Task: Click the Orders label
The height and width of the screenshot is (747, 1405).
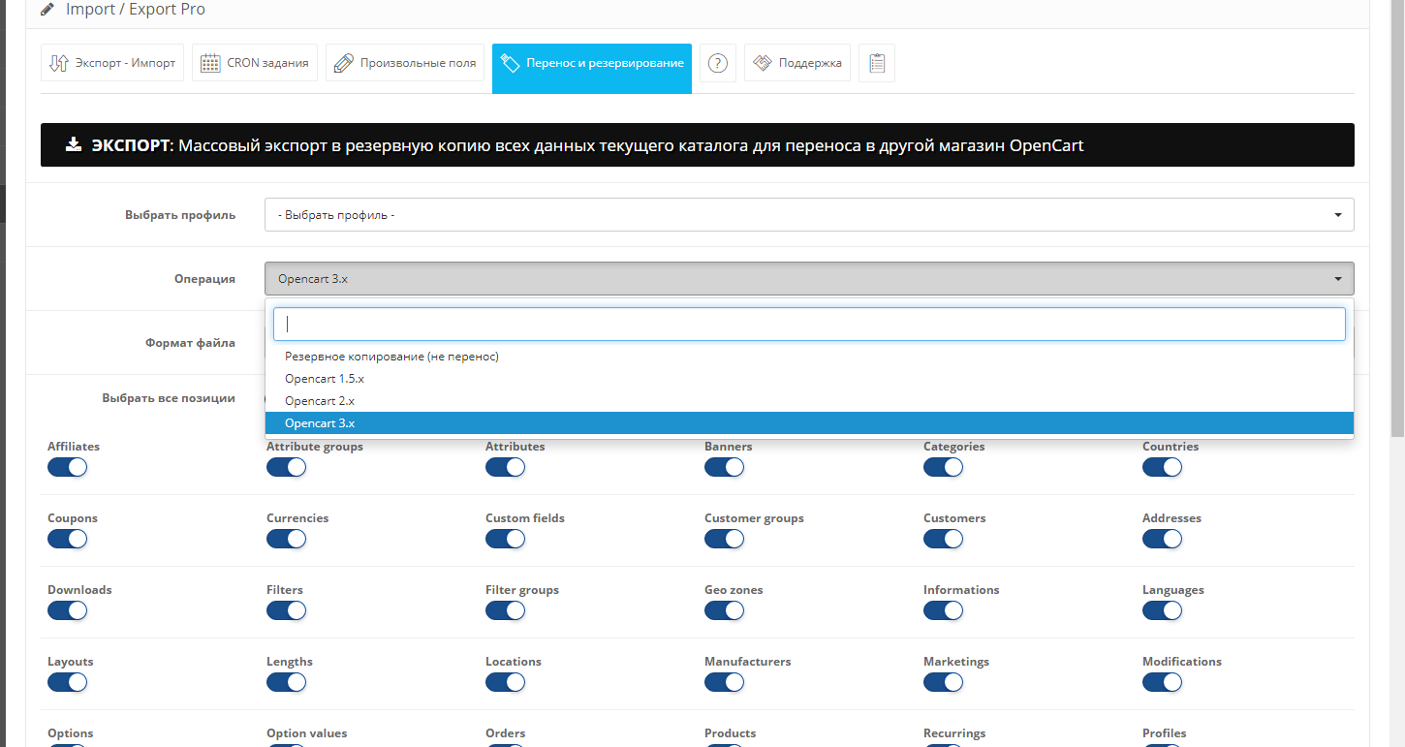Action: [x=505, y=733]
